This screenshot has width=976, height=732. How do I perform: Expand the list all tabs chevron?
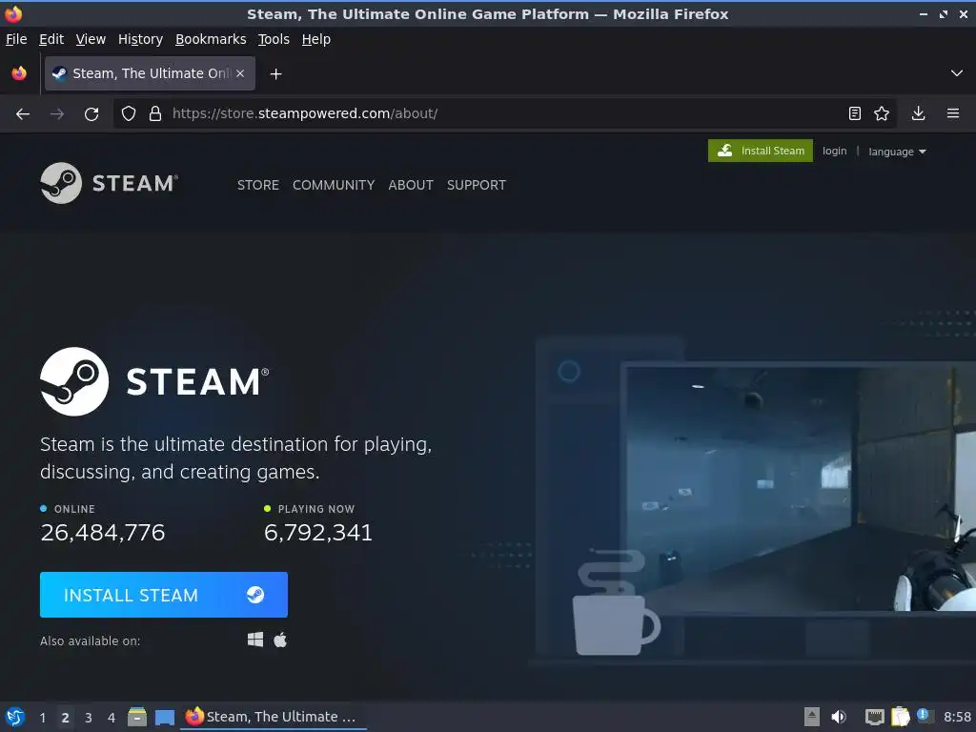(x=957, y=73)
